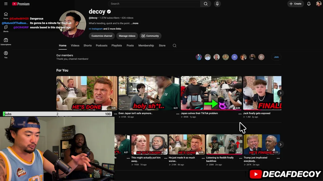Focus the YouTube search field
This screenshot has width=323, height=181.
[x=154, y=4]
